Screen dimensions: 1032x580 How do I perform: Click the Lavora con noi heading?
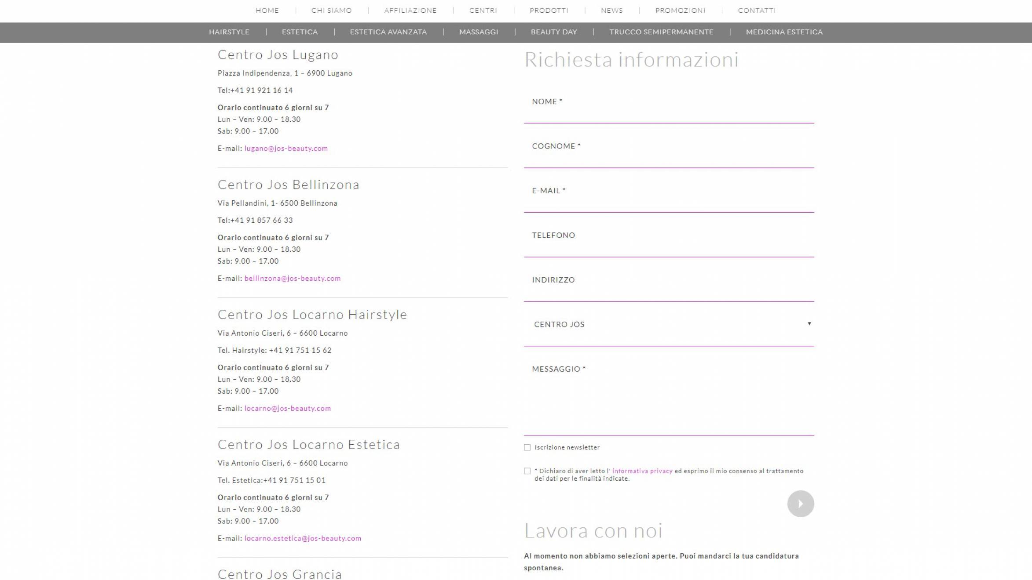click(593, 531)
